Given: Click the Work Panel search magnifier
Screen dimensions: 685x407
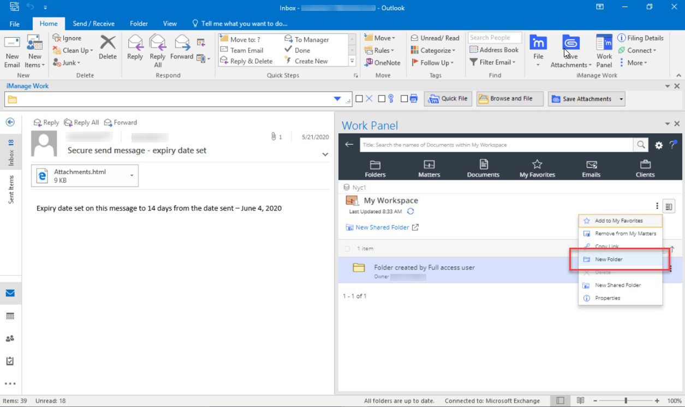Looking at the screenshot, I should (640, 145).
